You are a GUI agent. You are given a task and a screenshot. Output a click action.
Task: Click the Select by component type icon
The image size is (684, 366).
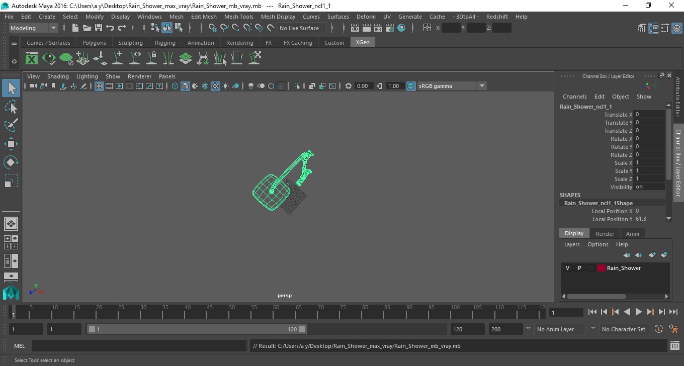pyautogui.click(x=178, y=28)
